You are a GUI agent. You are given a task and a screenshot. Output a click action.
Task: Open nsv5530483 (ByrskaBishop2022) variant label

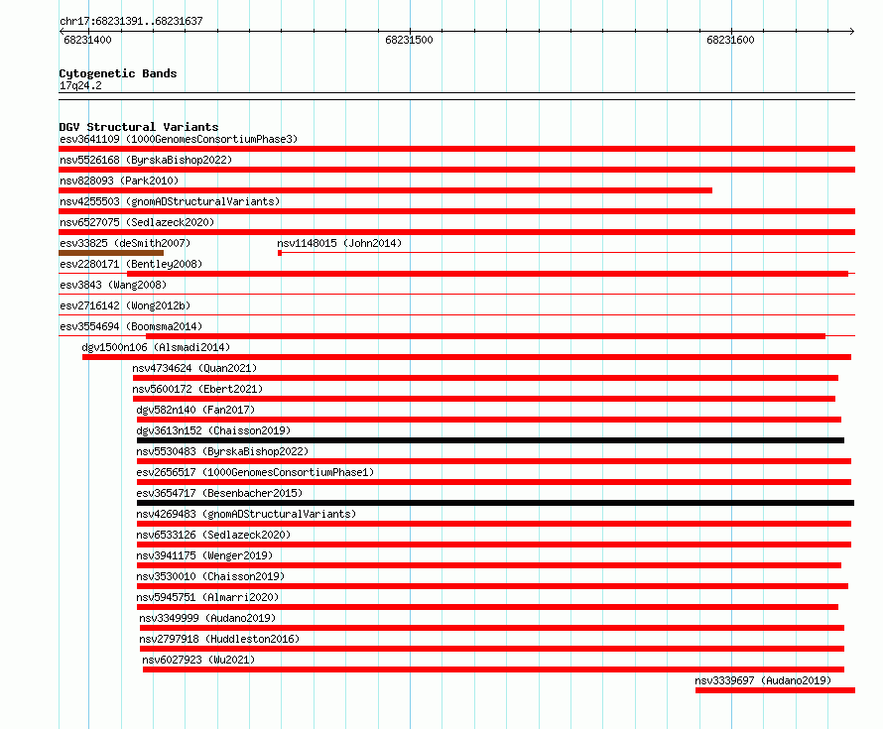coord(222,451)
